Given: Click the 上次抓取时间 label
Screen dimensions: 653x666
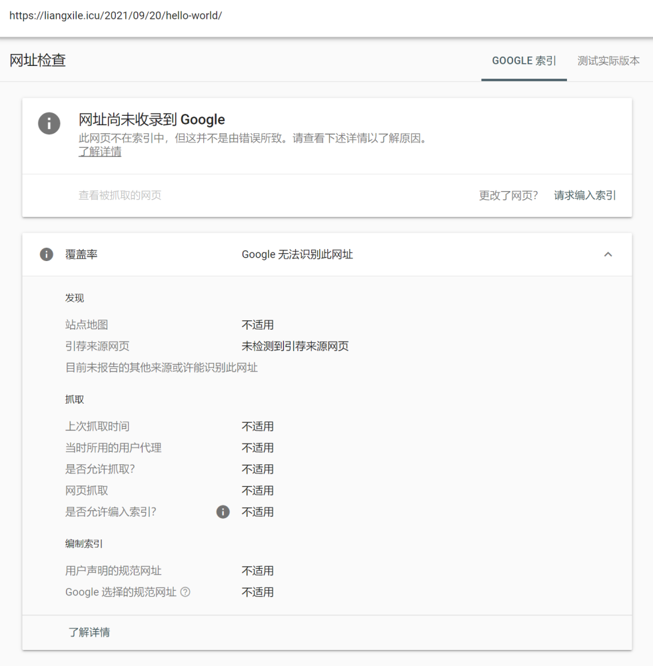Looking at the screenshot, I should point(97,426).
